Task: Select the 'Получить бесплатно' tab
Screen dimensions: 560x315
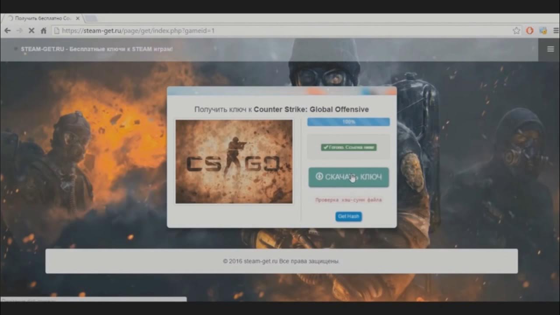Action: (42, 18)
